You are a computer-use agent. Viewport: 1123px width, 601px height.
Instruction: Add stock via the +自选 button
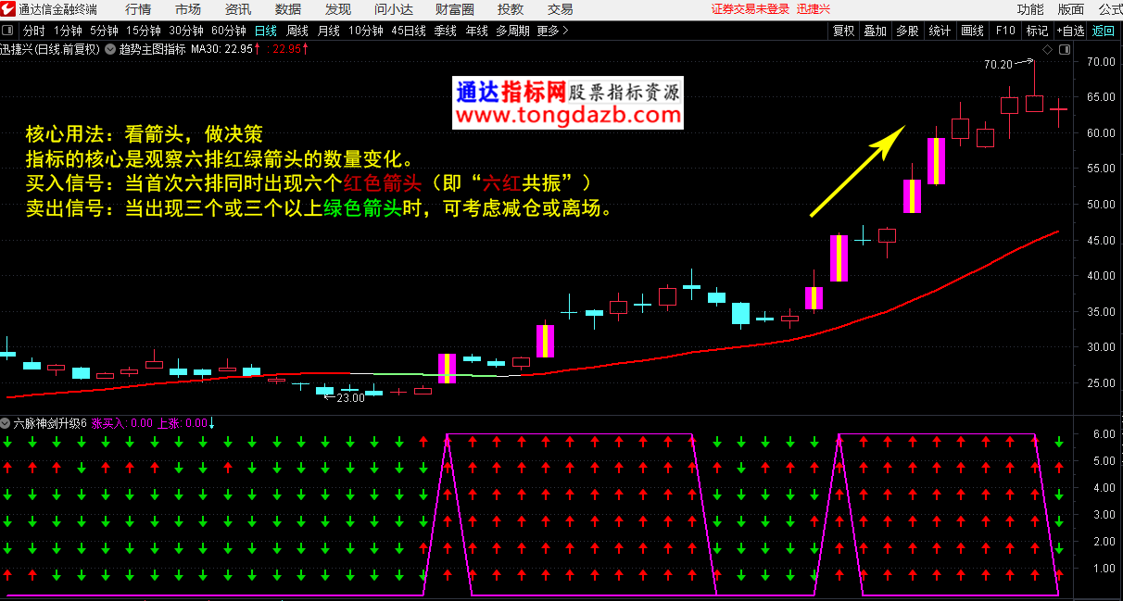click(x=1070, y=31)
